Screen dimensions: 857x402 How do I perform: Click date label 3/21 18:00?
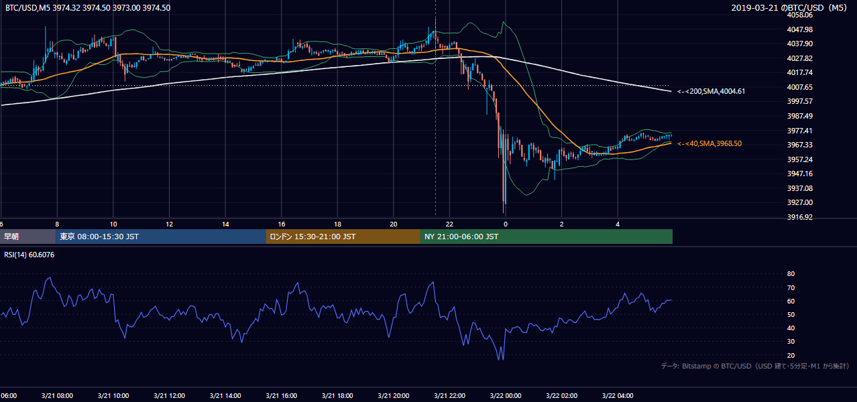[x=337, y=396]
